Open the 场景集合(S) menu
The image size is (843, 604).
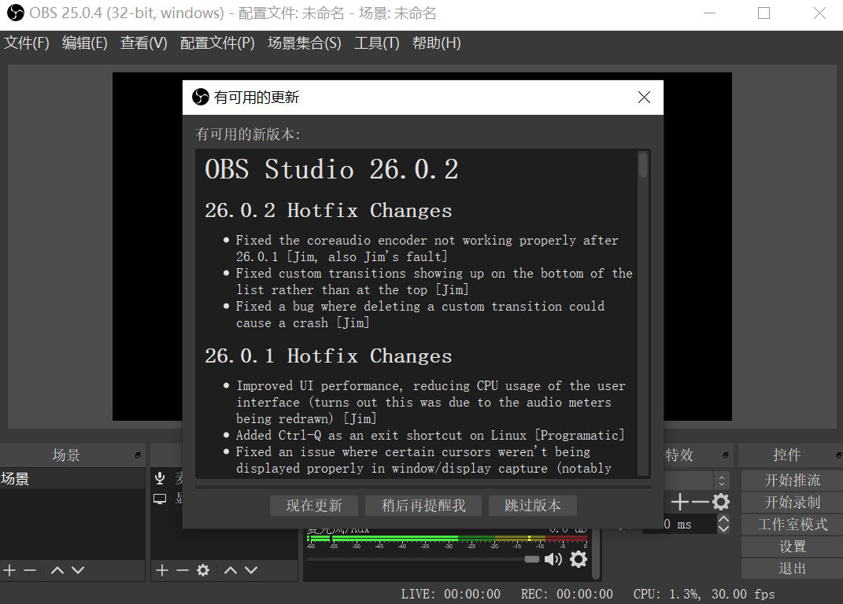tap(305, 43)
